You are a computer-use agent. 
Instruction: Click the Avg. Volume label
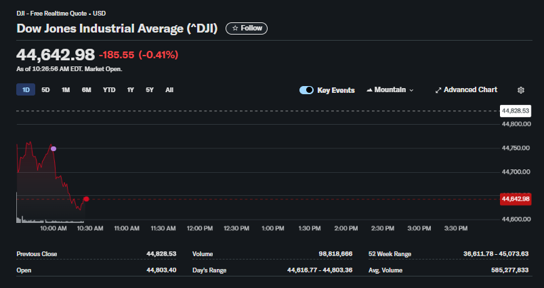(x=385, y=270)
